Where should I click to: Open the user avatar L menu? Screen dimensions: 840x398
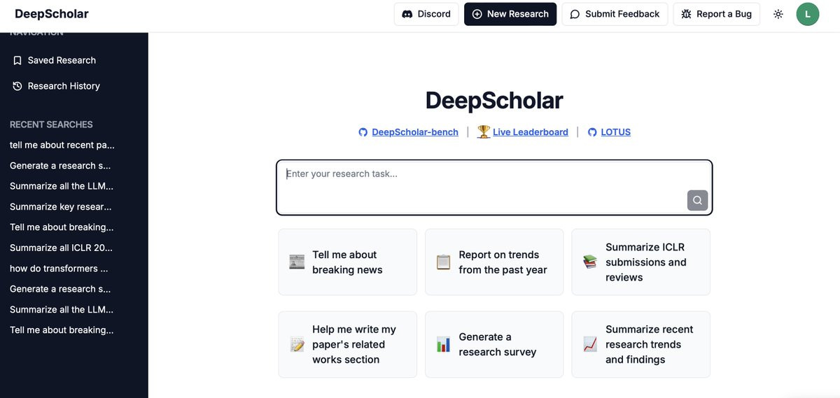tap(808, 14)
